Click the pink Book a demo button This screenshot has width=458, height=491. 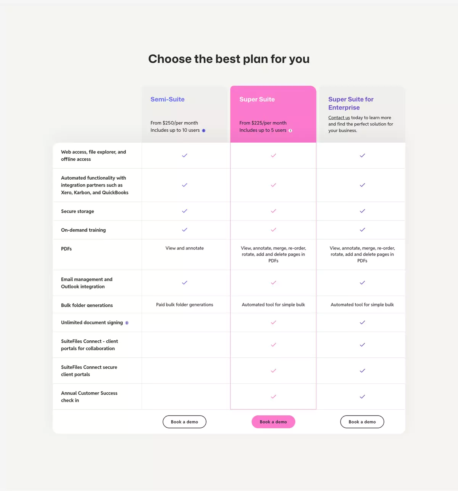[273, 422]
